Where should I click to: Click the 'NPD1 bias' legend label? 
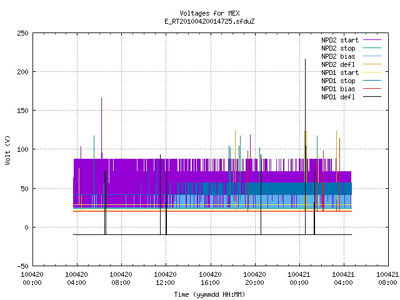(x=338, y=89)
